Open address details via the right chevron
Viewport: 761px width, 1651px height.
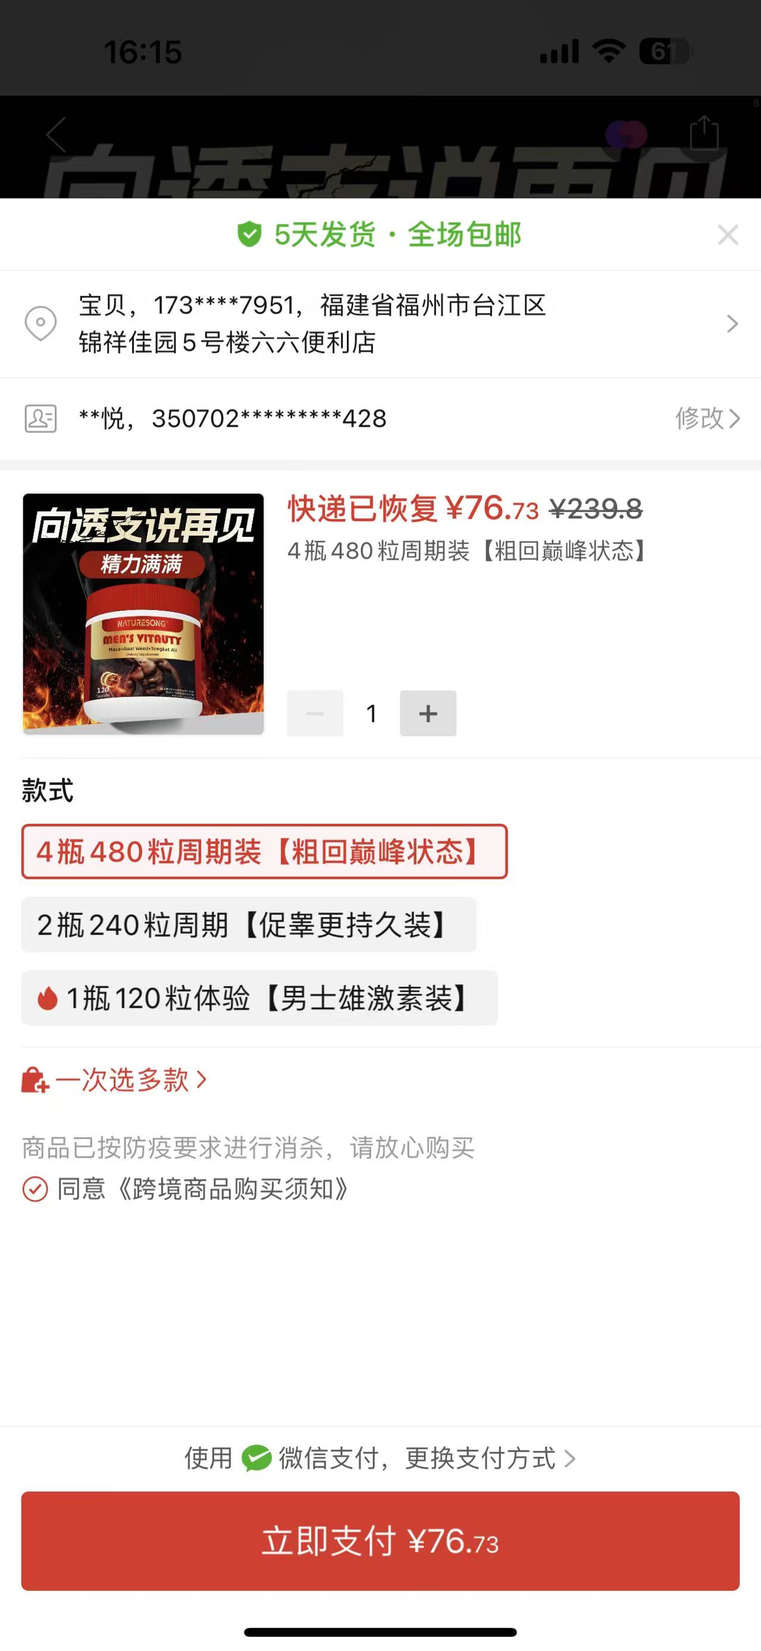(732, 324)
